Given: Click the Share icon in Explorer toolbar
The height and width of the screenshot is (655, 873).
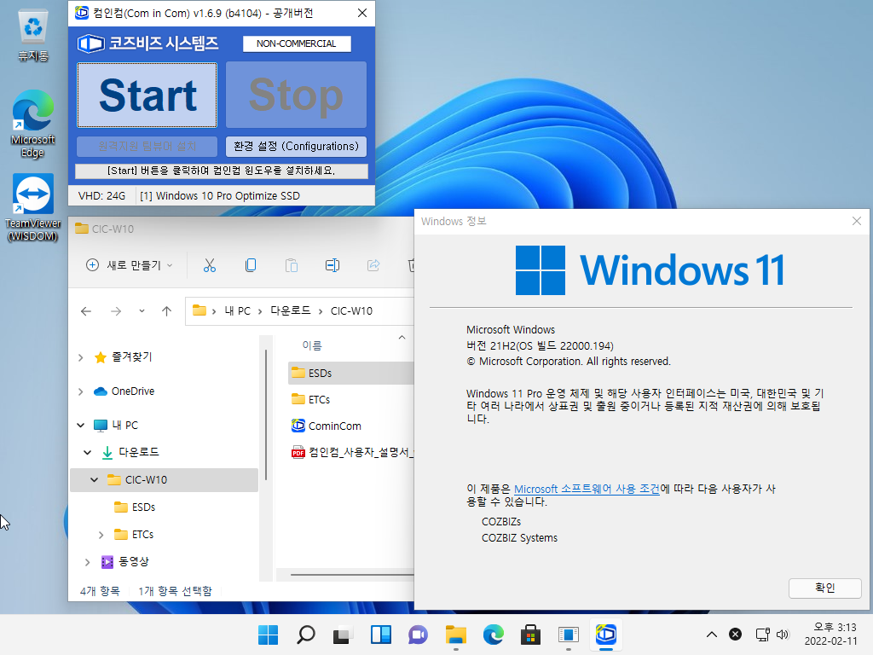Looking at the screenshot, I should click(373, 266).
